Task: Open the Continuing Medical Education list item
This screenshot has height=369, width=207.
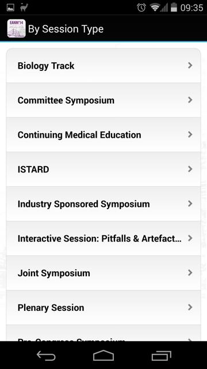Action: click(103, 134)
